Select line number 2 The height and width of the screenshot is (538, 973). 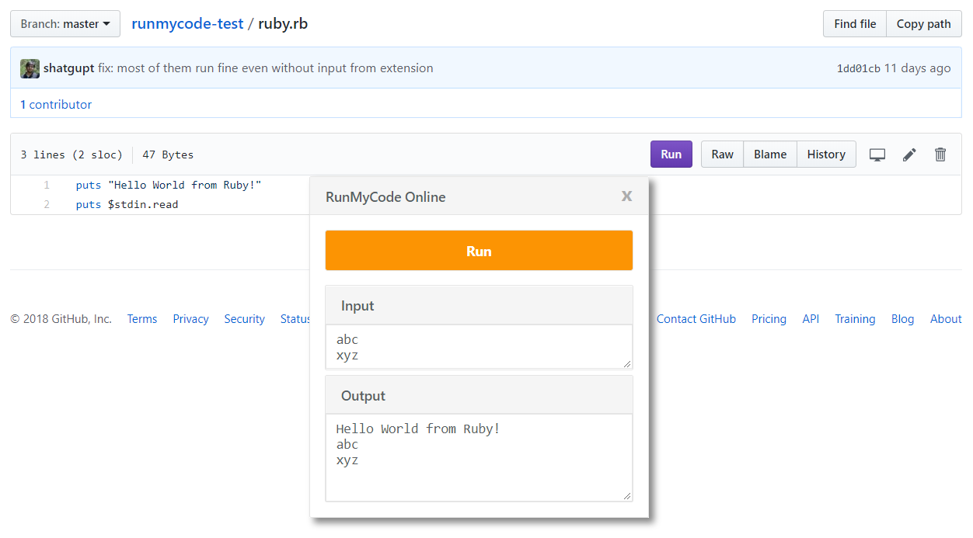click(47, 204)
